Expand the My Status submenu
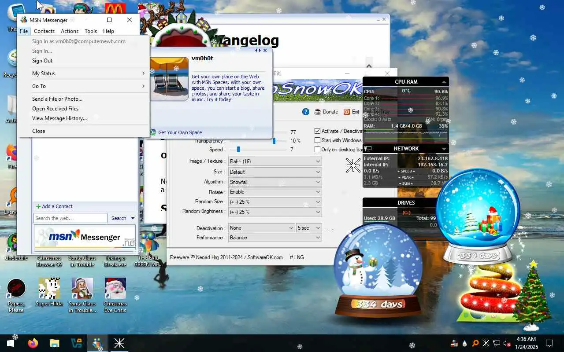This screenshot has height=352, width=564. click(84, 73)
